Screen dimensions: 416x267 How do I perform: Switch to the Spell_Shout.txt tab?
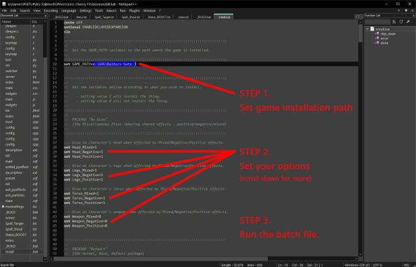pos(131,17)
